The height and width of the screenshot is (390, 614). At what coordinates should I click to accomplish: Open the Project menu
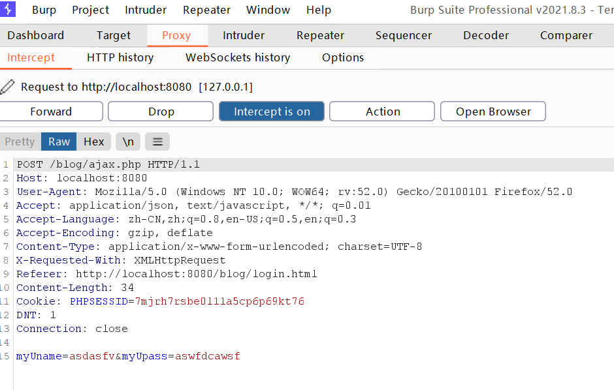point(90,10)
